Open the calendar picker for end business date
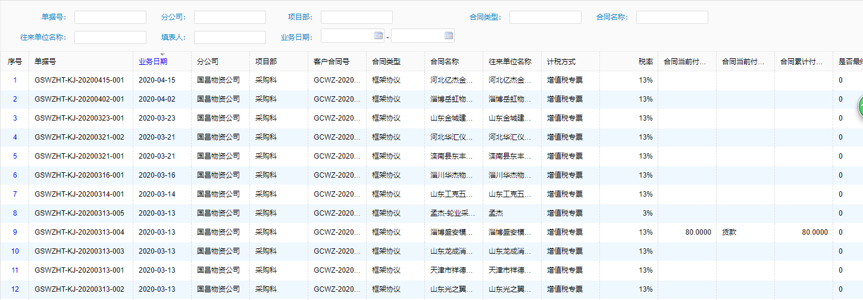863x300 pixels. click(449, 36)
